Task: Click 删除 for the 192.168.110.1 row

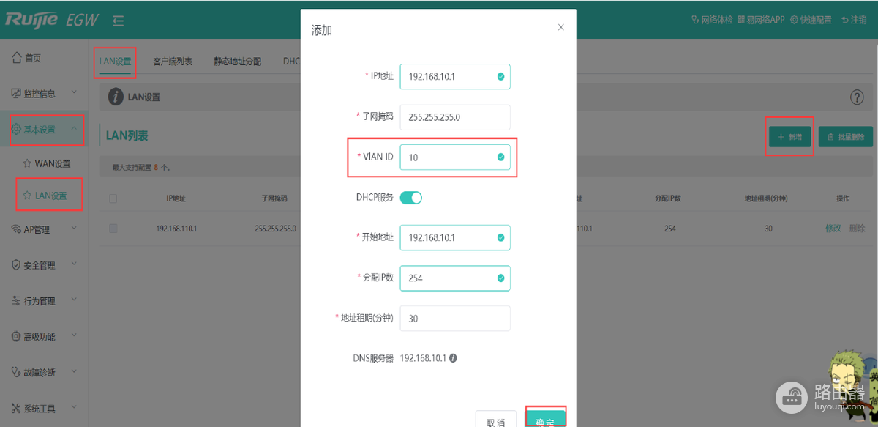Action: pos(858,229)
